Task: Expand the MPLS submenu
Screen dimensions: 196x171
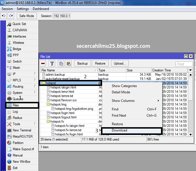Action: click(x=35, y=80)
